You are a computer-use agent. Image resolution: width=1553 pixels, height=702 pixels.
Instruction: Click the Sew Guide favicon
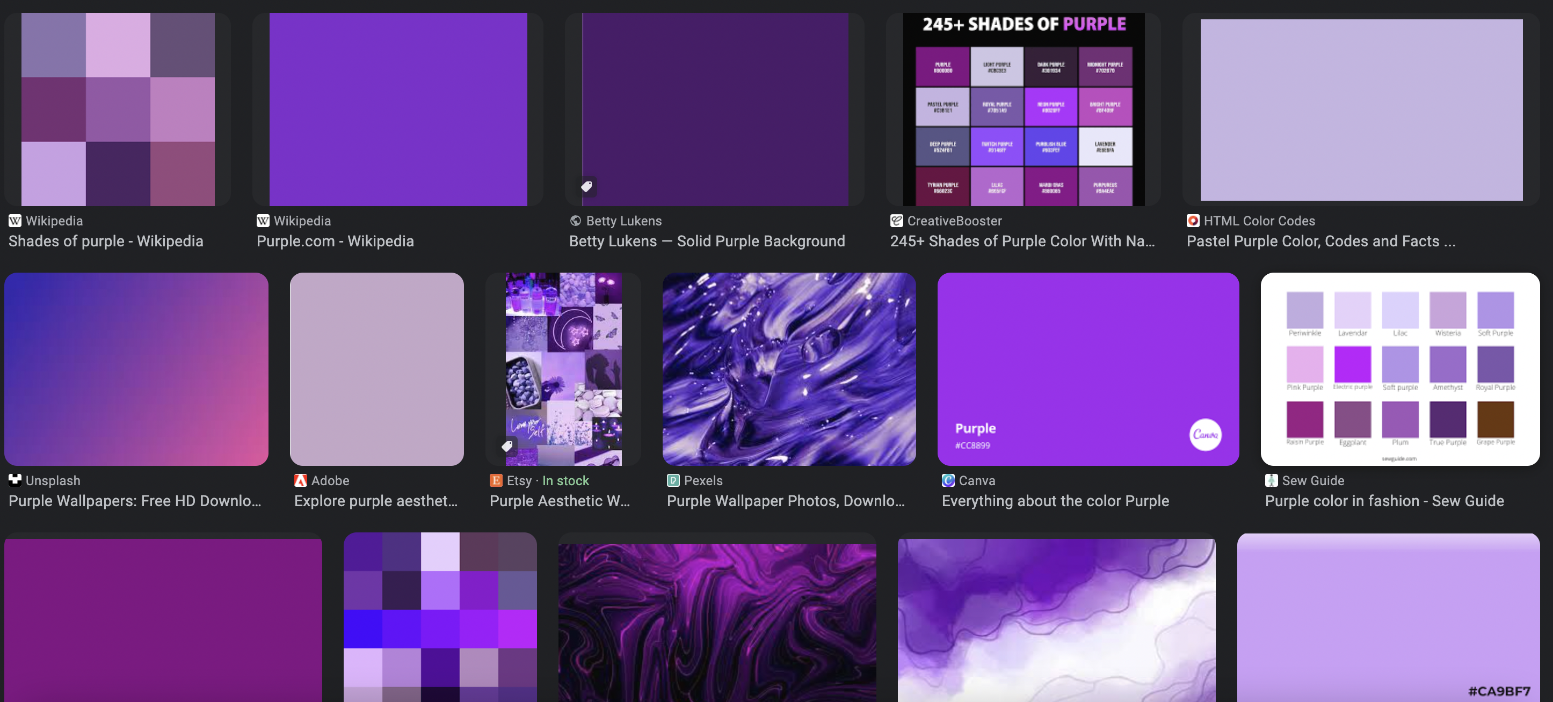[x=1271, y=480]
